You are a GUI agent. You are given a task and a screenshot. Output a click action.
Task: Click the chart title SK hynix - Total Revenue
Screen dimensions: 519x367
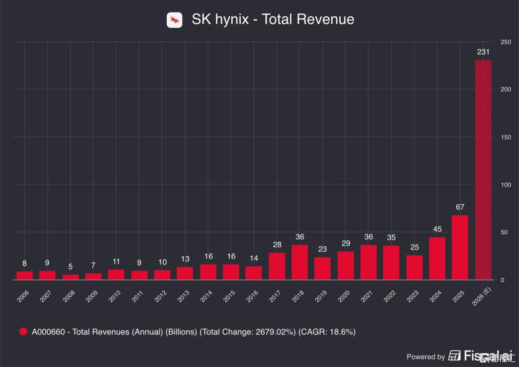(273, 19)
